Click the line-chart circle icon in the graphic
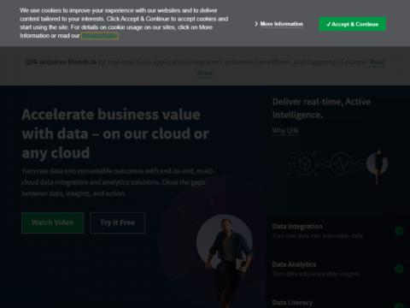This screenshot has height=308, width=410. (341, 163)
